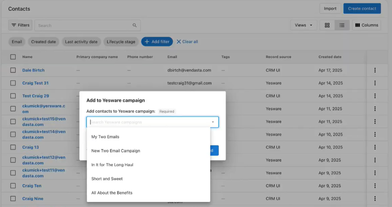Open the Columns settings
The height and width of the screenshot is (207, 392).
point(367,25)
